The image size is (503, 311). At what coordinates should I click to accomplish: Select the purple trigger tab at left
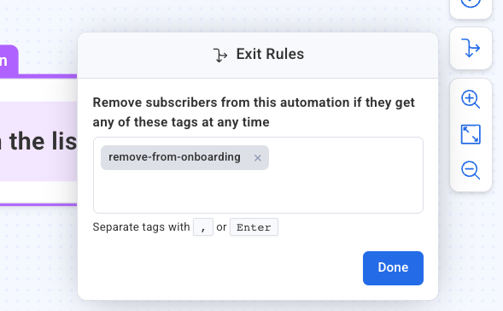point(9,60)
